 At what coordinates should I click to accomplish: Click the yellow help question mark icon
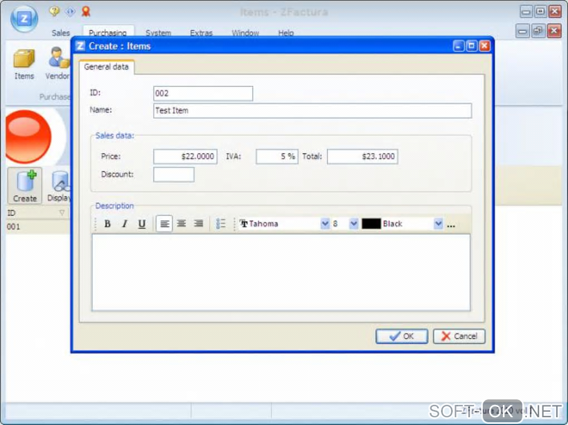pos(55,11)
